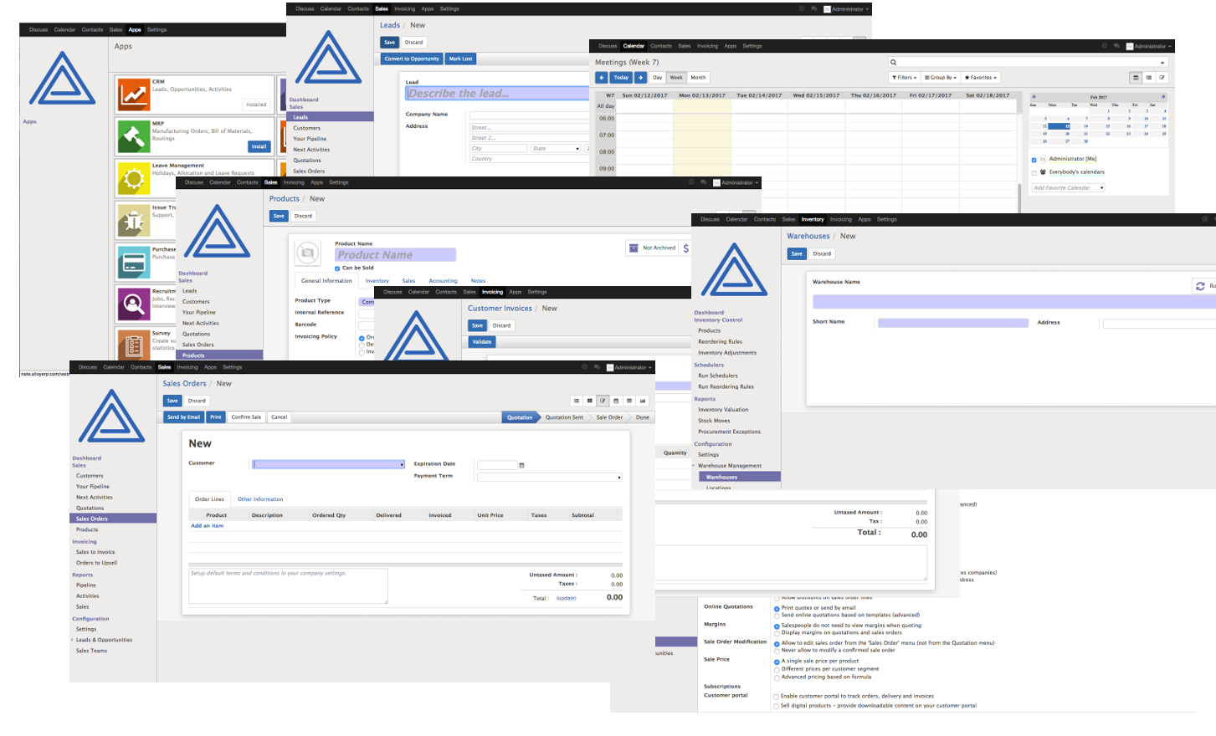This screenshot has width=1216, height=736.
Task: Switch to list view in Sales Orders toolbar
Action: click(576, 401)
